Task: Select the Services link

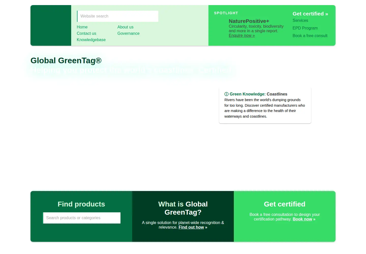Action: click(300, 20)
